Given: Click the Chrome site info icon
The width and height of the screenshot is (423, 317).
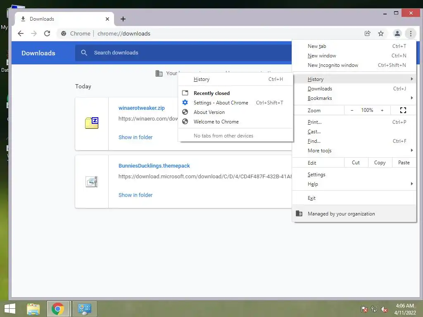Looking at the screenshot, I should click(x=64, y=33).
